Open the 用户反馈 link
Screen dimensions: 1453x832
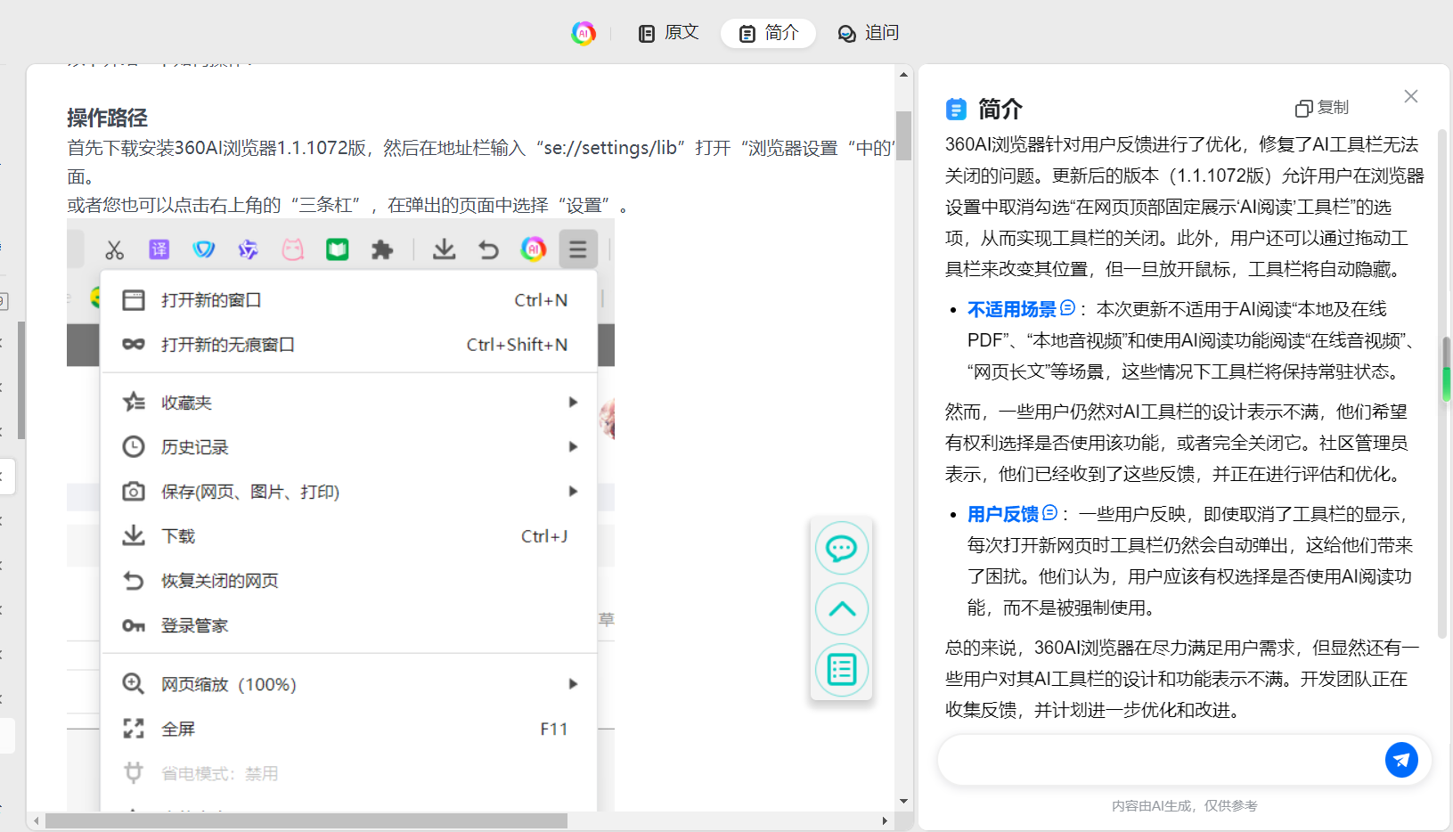[1003, 514]
